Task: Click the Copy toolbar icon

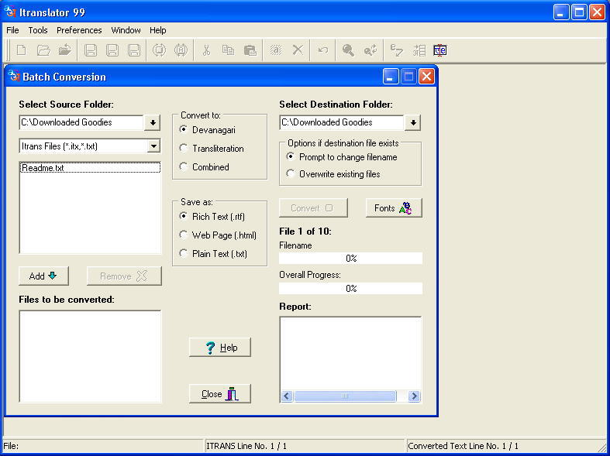Action: click(x=228, y=50)
